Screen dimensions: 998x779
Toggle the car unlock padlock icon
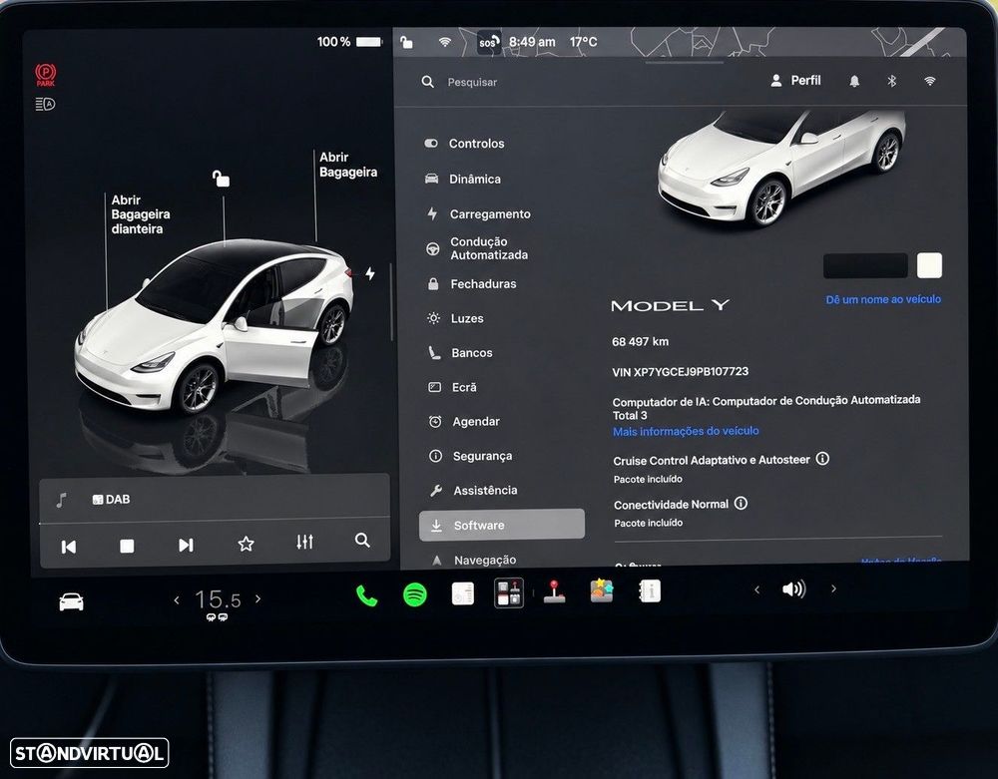tap(221, 179)
